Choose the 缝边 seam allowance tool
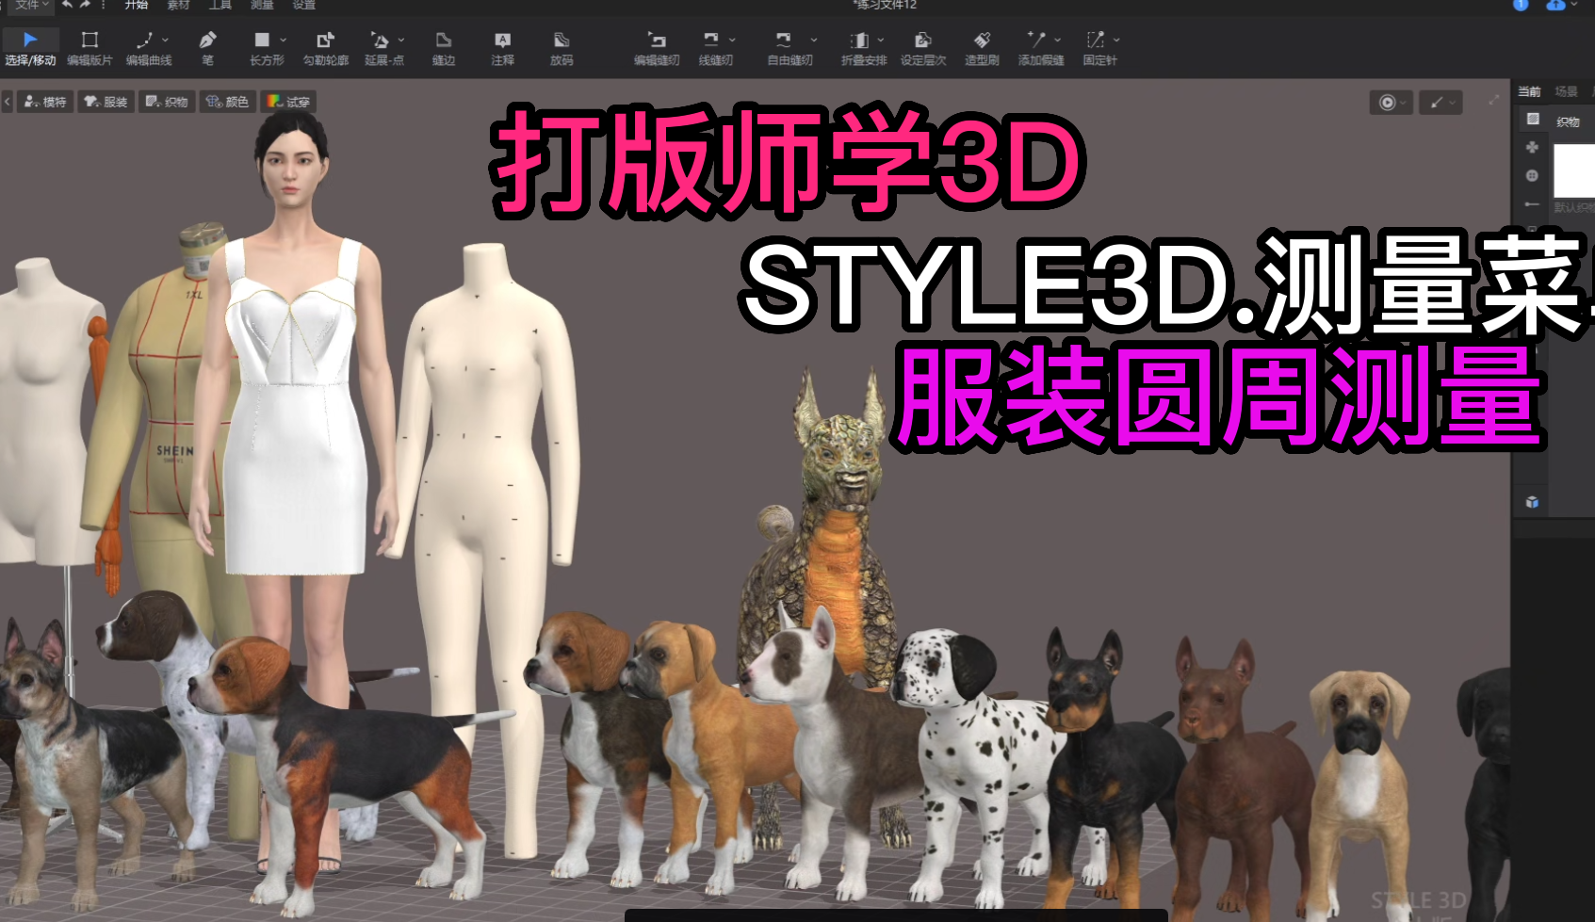The width and height of the screenshot is (1595, 922). (x=443, y=47)
